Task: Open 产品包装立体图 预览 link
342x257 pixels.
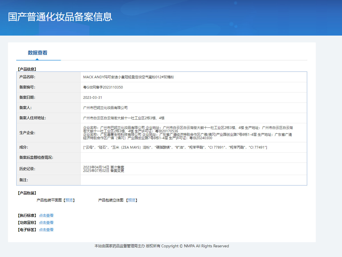Action: [131, 200]
